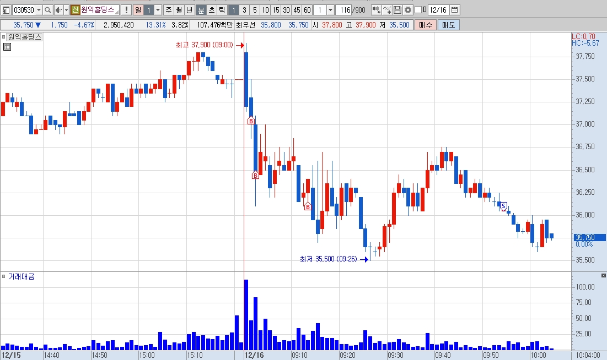Expand the minute interval dropdown arrow

(x=330, y=10)
